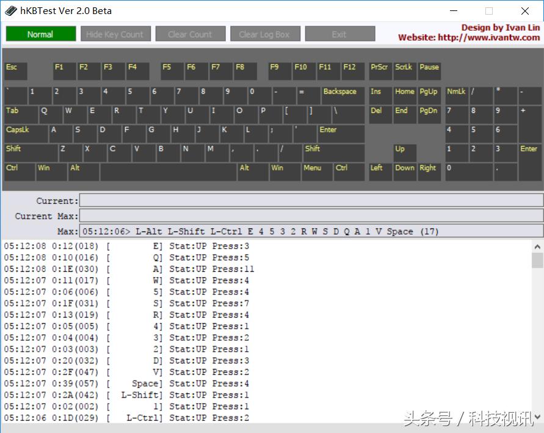544x433 pixels.
Task: Select log row with D] Press:3
Action: tap(126, 360)
